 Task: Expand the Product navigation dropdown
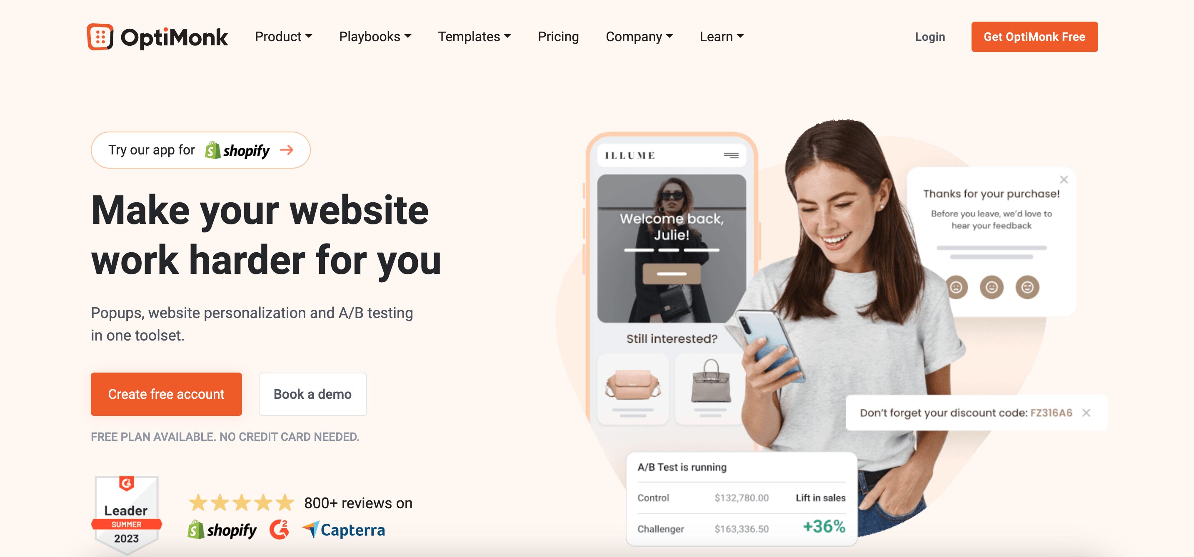(x=283, y=37)
